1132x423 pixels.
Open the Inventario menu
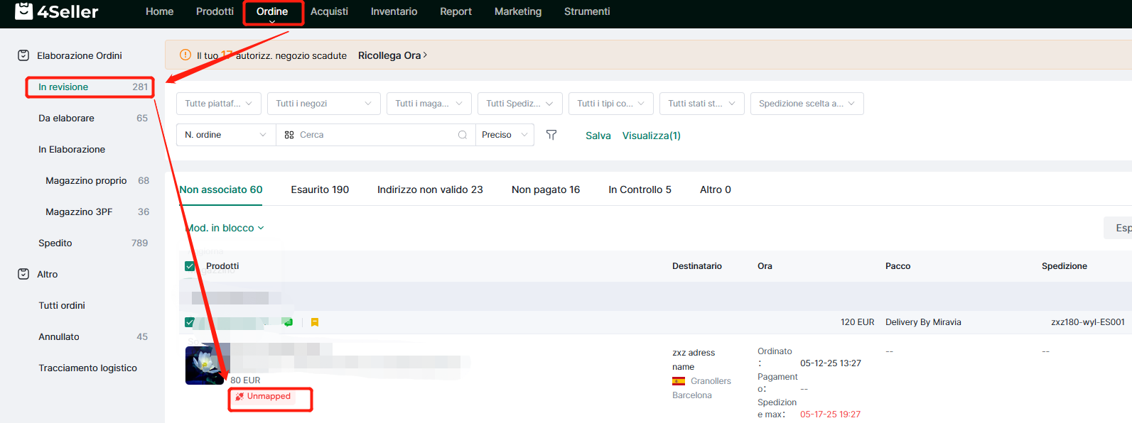[394, 11]
